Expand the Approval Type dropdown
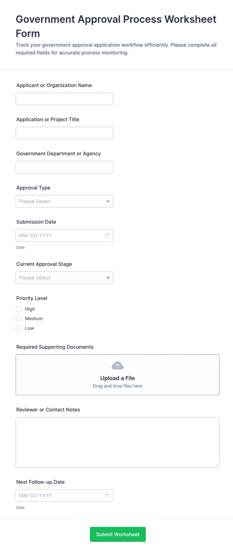Image resolution: width=233 pixels, height=554 pixels. coord(64,201)
